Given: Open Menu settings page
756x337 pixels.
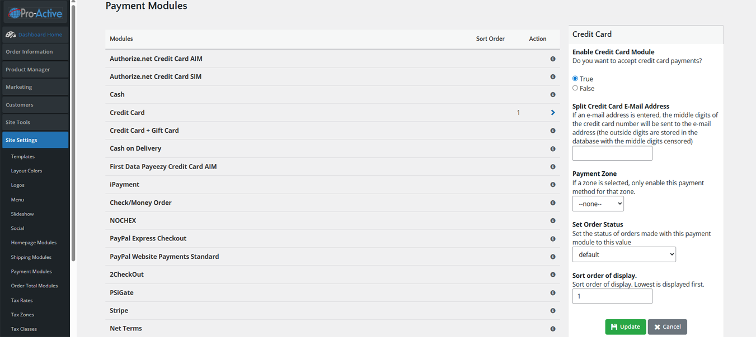Looking at the screenshot, I should (17, 200).
